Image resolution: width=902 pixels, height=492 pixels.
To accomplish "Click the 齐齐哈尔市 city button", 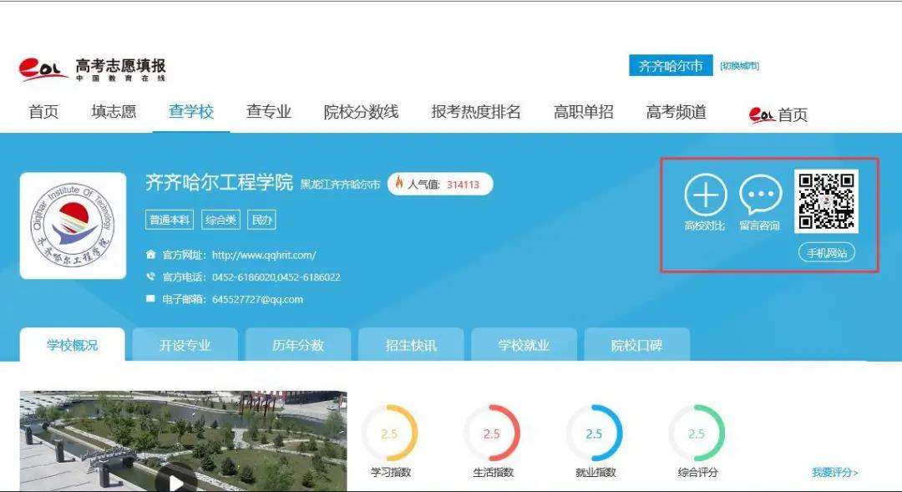I will (671, 66).
